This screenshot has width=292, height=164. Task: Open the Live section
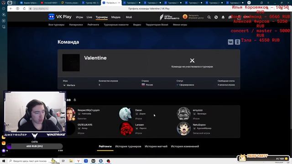89,17
